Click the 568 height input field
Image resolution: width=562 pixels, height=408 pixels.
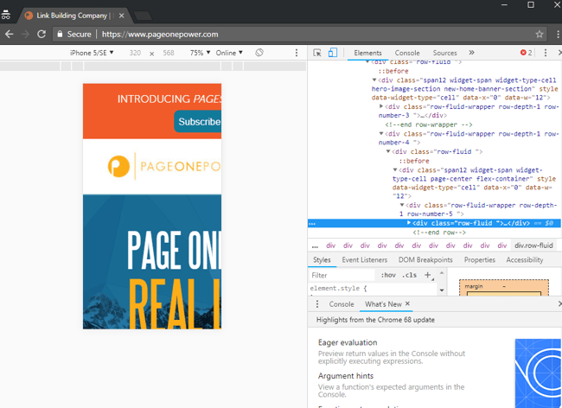(169, 53)
